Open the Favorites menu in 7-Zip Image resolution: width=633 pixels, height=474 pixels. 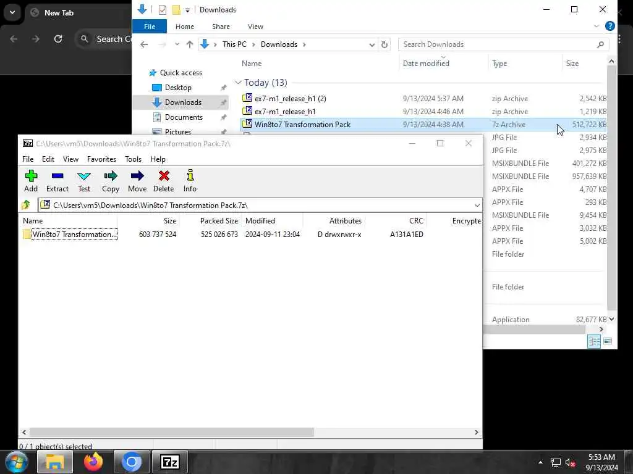point(102,159)
